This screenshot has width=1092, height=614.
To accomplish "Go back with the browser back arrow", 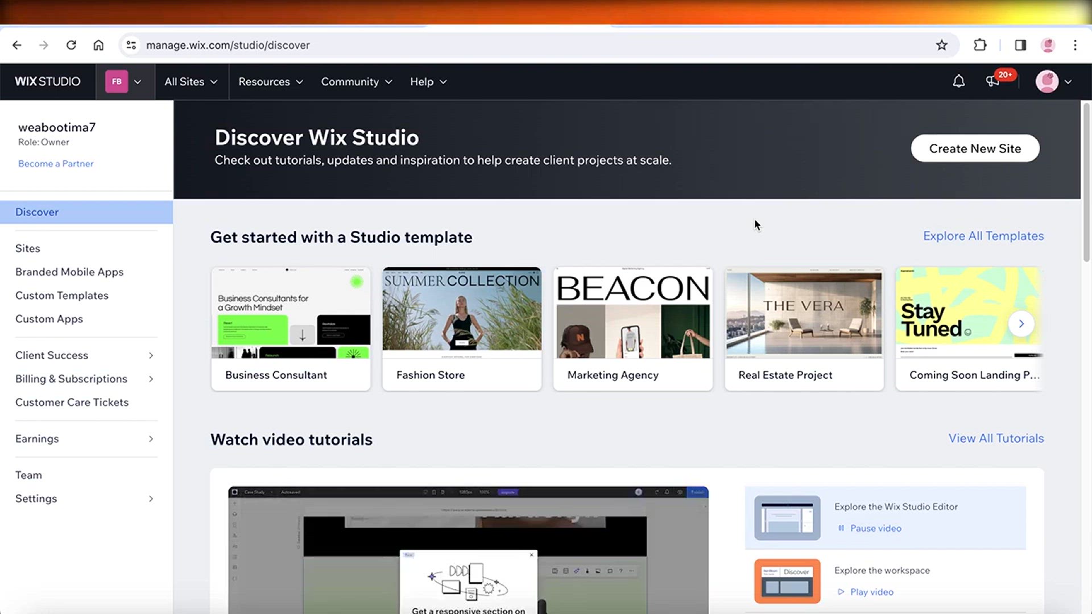I will pos(17,45).
